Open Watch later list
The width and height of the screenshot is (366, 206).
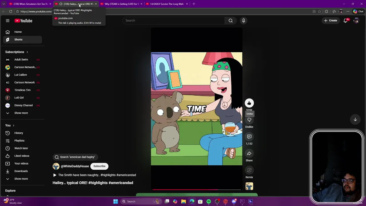(22, 148)
